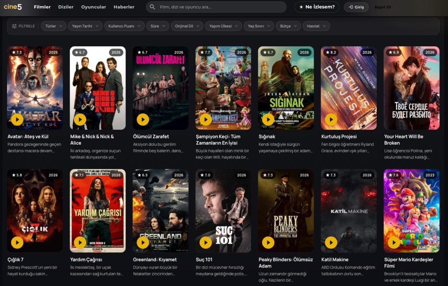448x286 pixels.
Task: Play Kurtuluş Projesi via play icon
Action: click(x=331, y=120)
